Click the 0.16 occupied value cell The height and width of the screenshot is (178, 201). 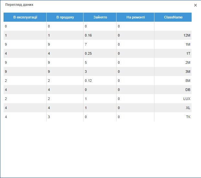(x=88, y=35)
